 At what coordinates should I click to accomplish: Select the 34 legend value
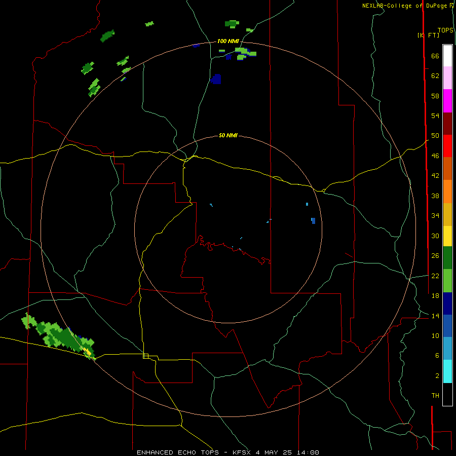[x=435, y=215]
